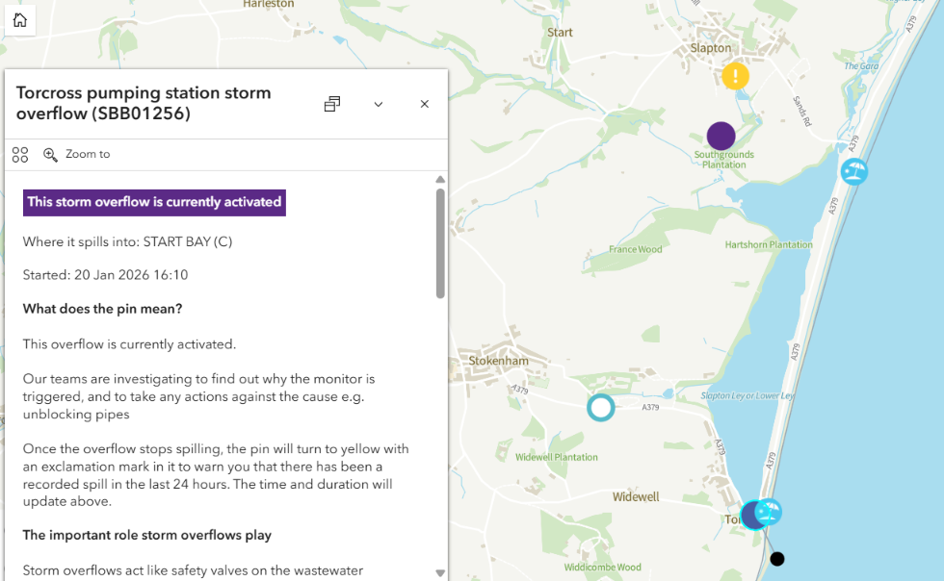Open the select feature grid icon

point(20,155)
